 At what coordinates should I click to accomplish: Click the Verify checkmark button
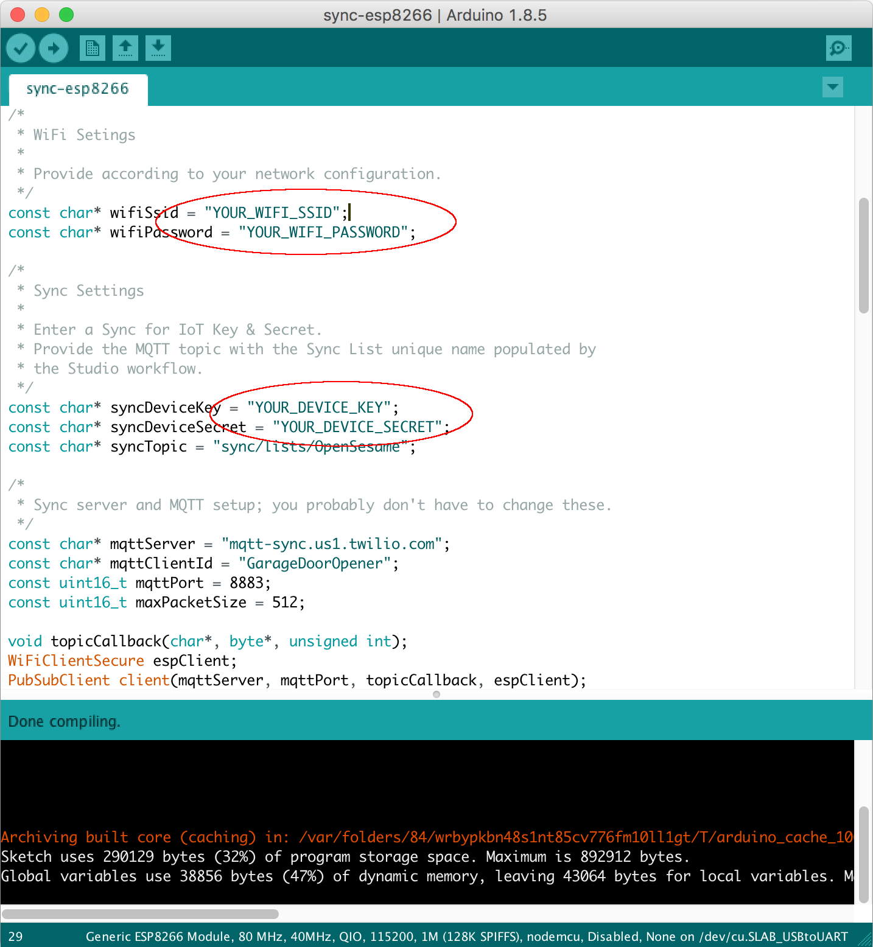point(21,48)
